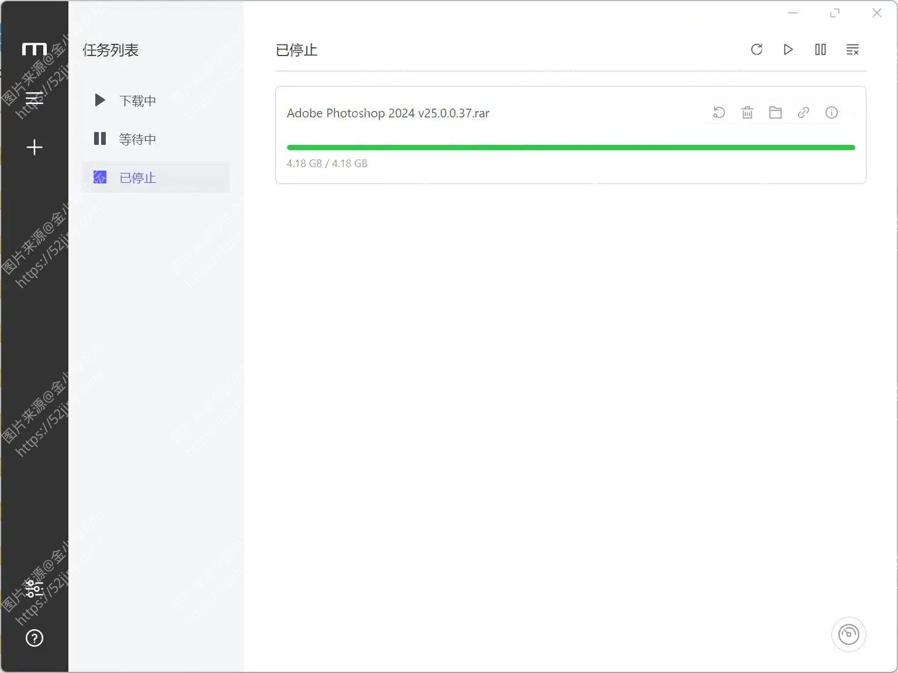
Task: Open the task list hamburger icon
Action: click(34, 98)
